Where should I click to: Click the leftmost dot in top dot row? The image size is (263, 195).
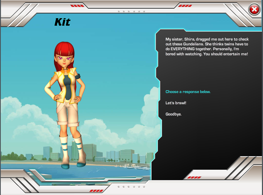pyautogui.click(x=119, y=11)
